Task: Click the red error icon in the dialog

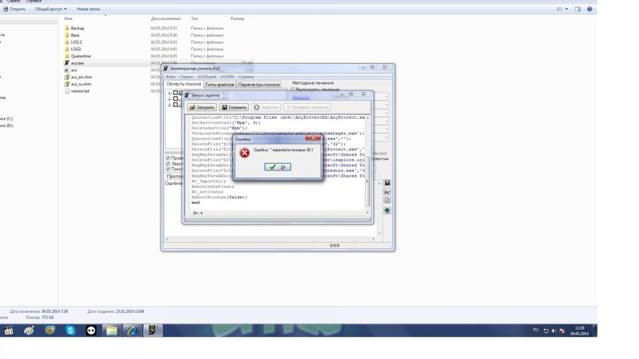Action: pyautogui.click(x=244, y=153)
